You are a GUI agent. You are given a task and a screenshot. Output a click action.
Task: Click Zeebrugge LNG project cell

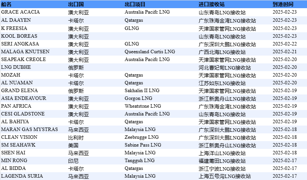141,137
